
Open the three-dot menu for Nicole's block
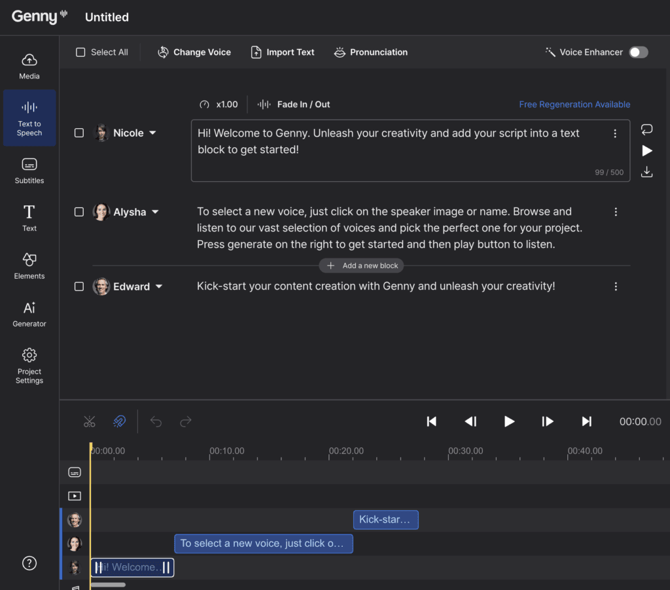point(615,133)
